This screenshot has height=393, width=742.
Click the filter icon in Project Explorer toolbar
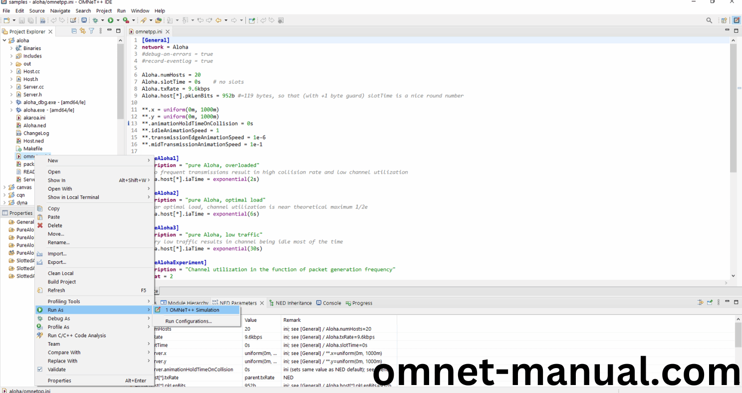[x=91, y=31]
